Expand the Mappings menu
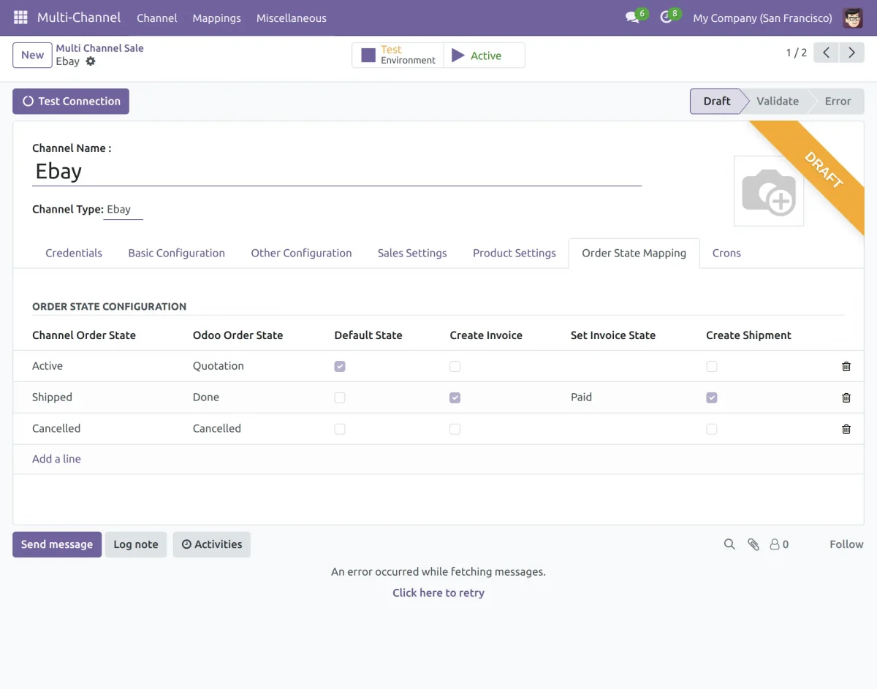Viewport: 877px width, 689px height. (216, 18)
